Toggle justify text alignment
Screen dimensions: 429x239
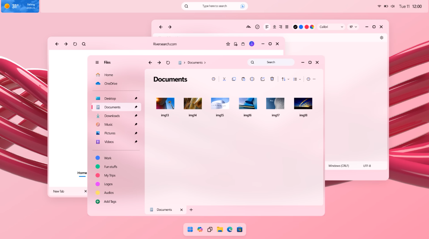tap(287, 27)
